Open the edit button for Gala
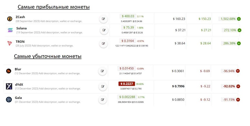This screenshot has width=250, height=126. point(103,100)
